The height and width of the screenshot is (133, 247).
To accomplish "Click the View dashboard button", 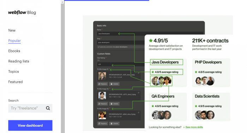I will 30,126.
